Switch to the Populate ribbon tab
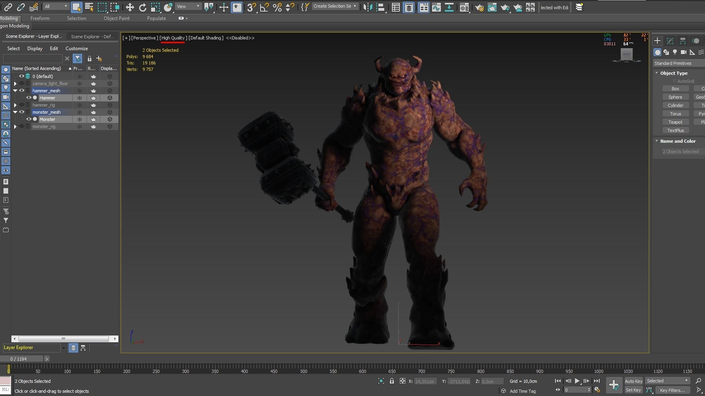 [x=156, y=18]
